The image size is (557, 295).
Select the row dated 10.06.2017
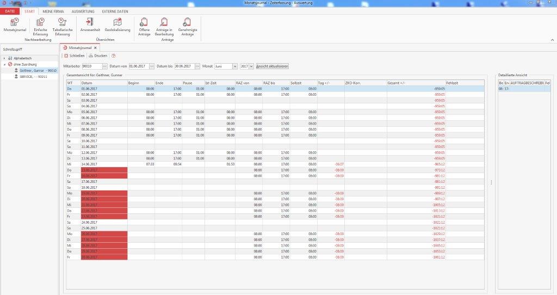(275, 141)
